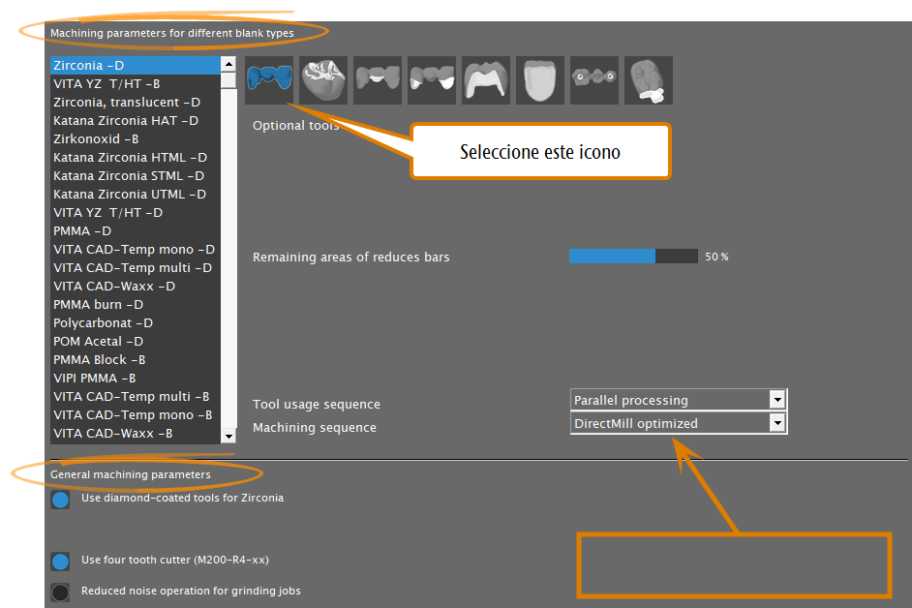Toggle Use diamond-coated tools for Zirconia
This screenshot has width=912, height=608.
60,500
